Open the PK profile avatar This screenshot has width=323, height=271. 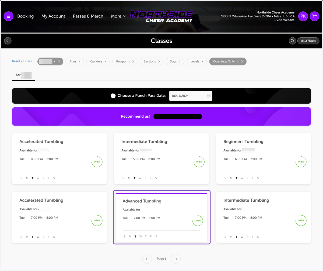(303, 16)
